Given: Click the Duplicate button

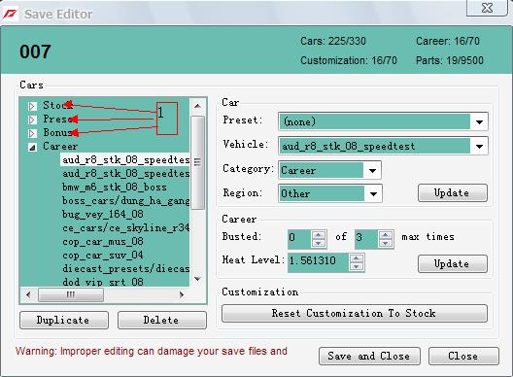Looking at the screenshot, I should click(x=64, y=320).
